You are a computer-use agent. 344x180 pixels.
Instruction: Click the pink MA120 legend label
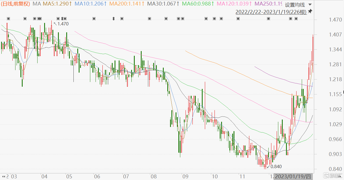pyautogui.click(x=234, y=4)
